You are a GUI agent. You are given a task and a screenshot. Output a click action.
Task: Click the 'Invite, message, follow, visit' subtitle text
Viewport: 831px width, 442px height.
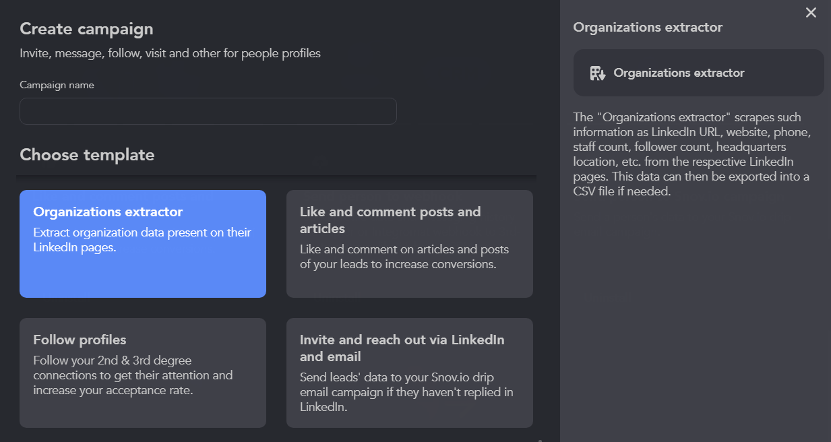click(170, 53)
